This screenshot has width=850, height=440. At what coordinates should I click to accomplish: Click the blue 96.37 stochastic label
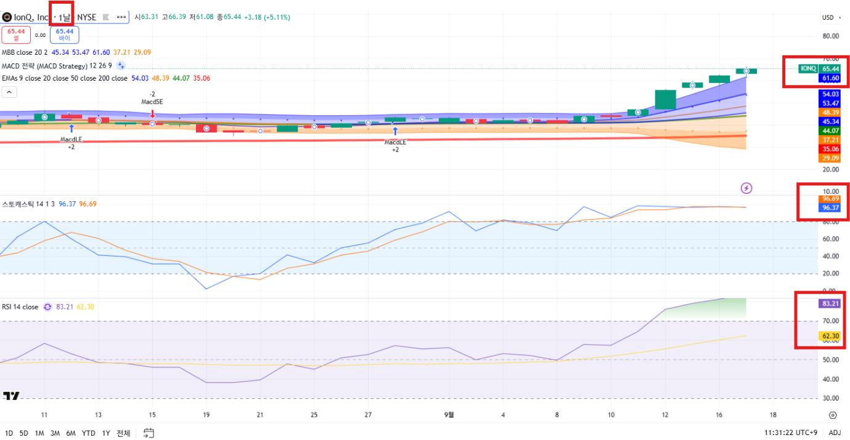[x=831, y=208]
